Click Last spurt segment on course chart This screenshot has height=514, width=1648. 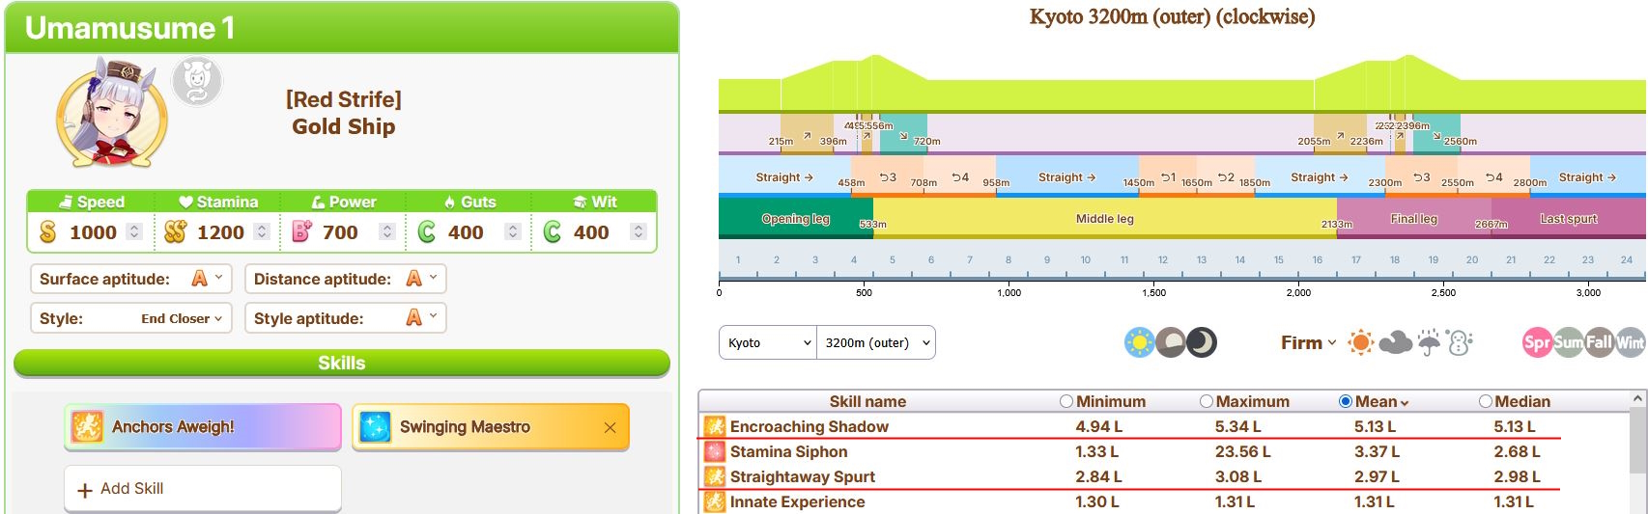(x=1569, y=219)
